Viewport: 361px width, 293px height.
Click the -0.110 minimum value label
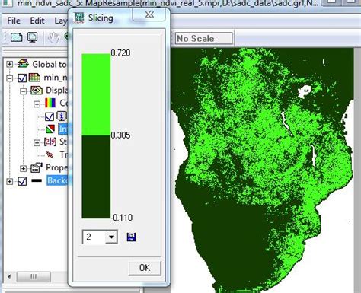pyautogui.click(x=122, y=218)
